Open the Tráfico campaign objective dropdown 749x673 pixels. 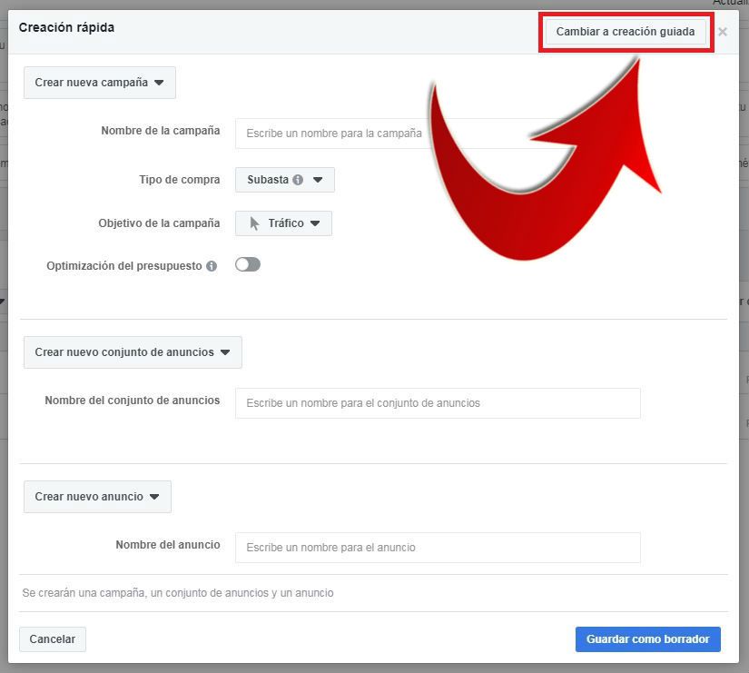tap(283, 223)
